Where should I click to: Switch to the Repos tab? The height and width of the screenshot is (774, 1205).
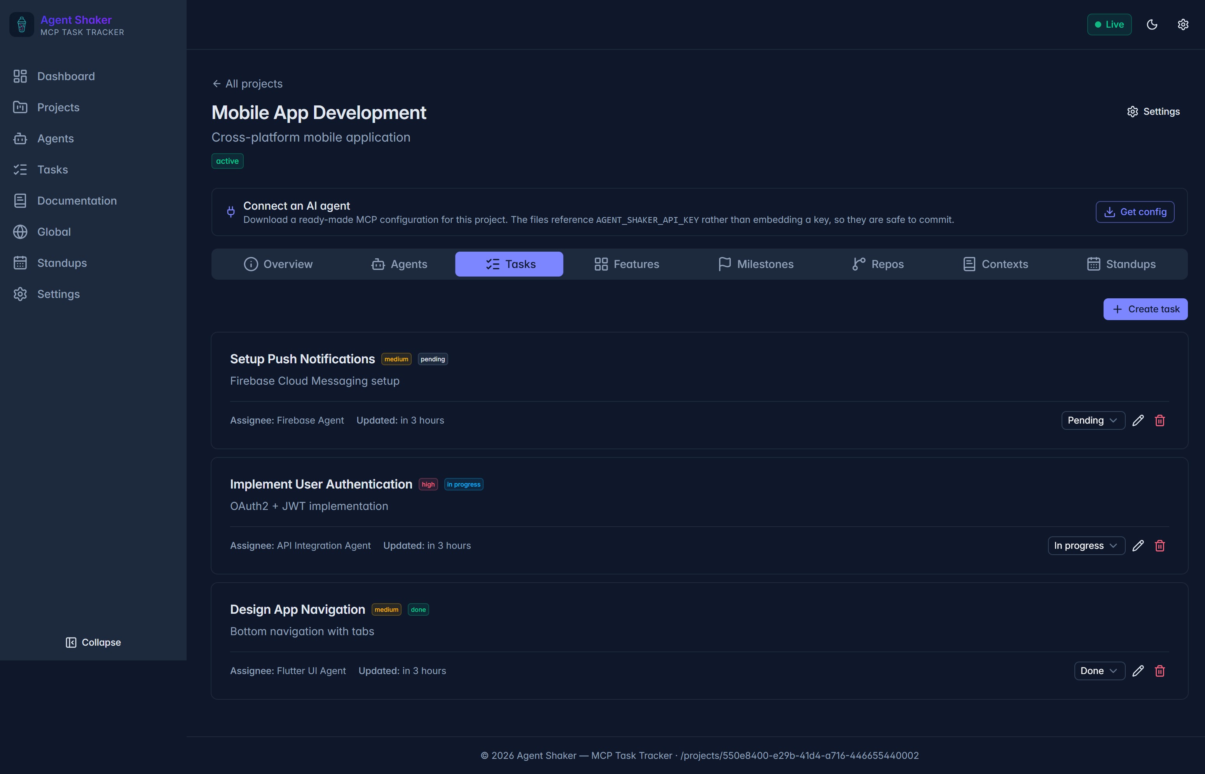point(878,264)
